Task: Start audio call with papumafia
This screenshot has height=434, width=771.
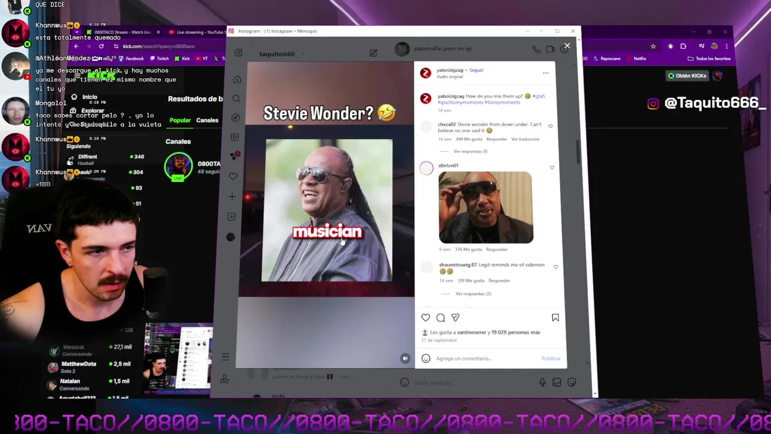Action: click(536, 49)
